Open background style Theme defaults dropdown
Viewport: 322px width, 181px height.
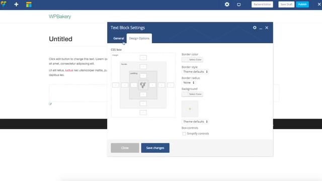[195, 122]
